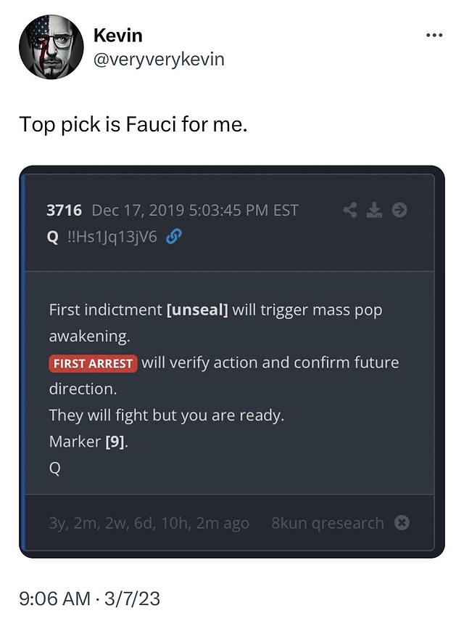Viewport: 464px width, 621px height.
Task: Open the Kevin display name link
Action: tap(117, 36)
